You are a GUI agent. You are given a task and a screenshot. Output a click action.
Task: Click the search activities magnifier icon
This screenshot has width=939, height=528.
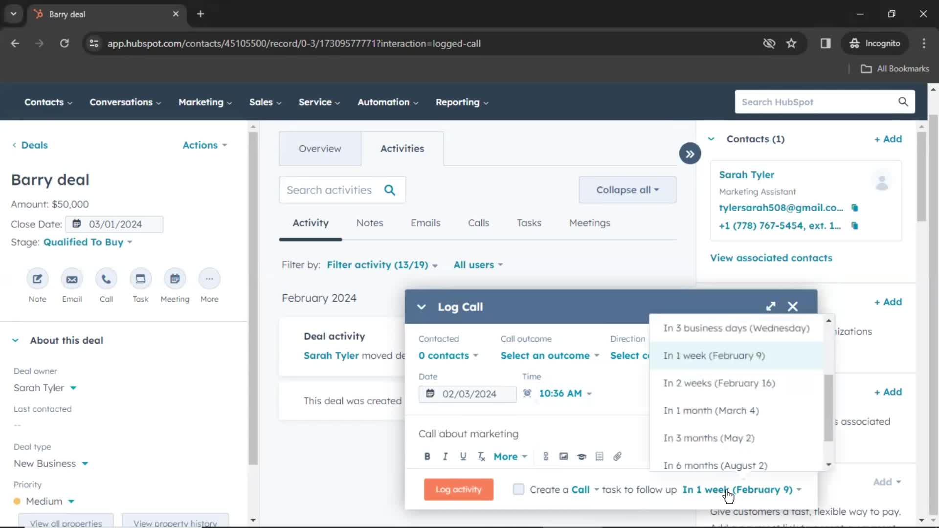(390, 190)
